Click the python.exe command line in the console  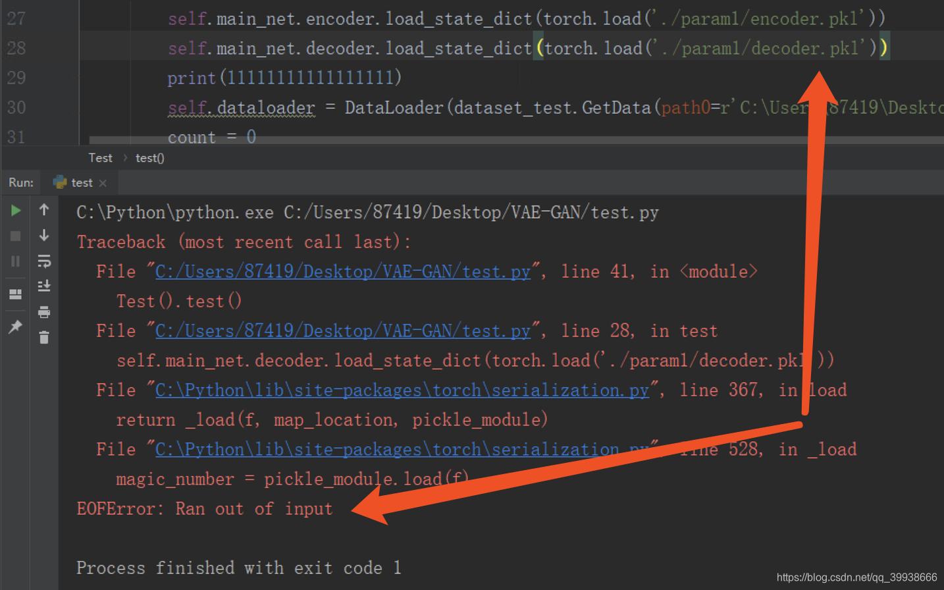pos(367,212)
